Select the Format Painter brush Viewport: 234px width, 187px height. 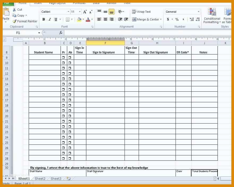pos(14,21)
